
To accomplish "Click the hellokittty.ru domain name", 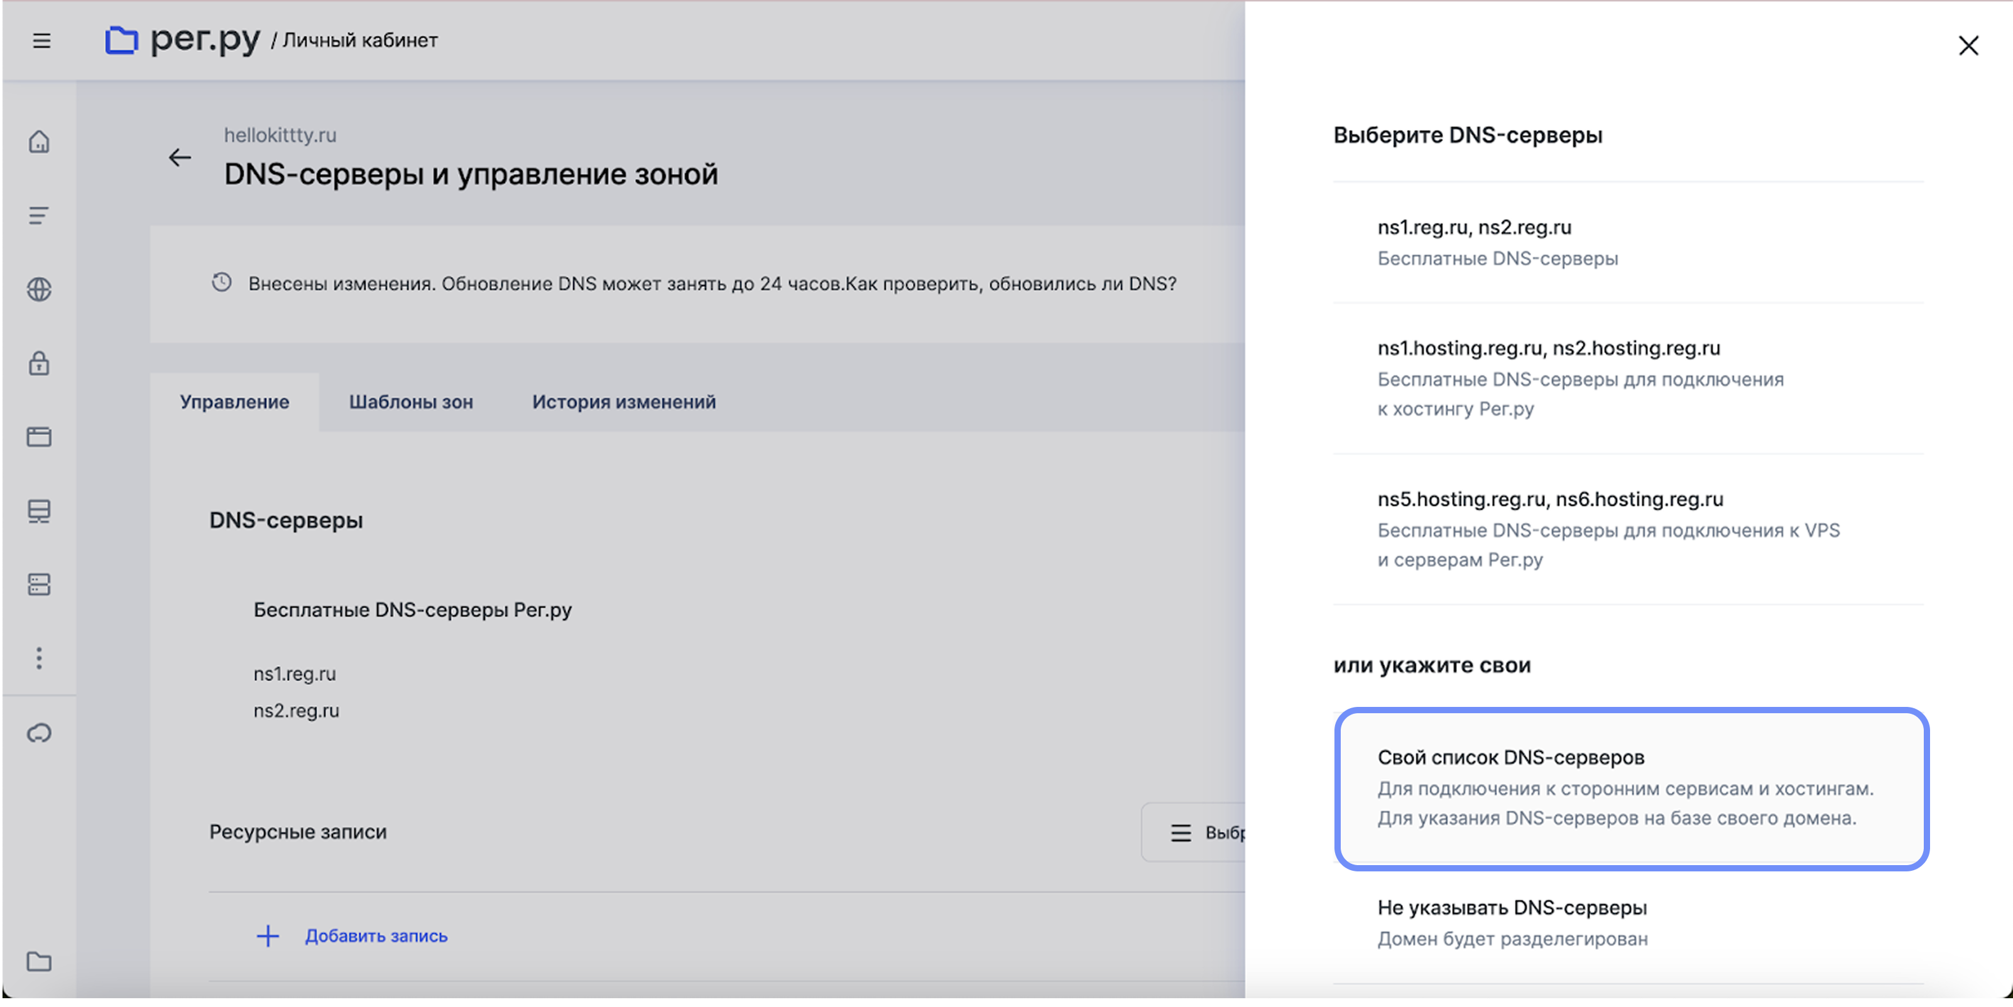I will [x=280, y=135].
